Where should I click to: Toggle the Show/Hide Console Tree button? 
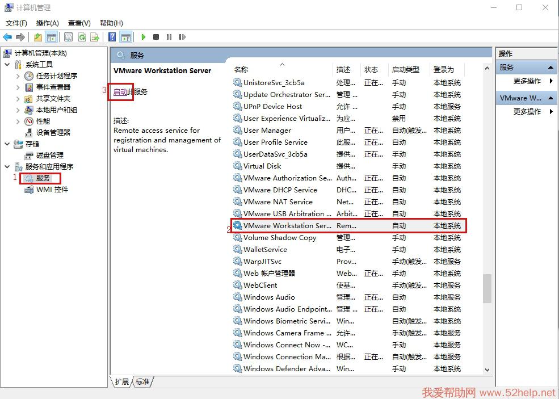point(52,37)
